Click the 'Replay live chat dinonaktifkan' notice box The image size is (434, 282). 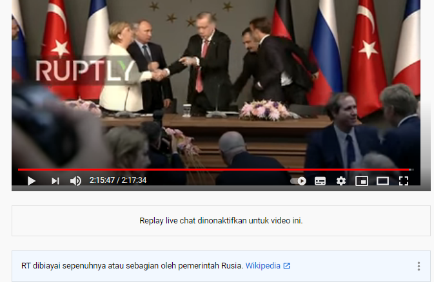[221, 221]
